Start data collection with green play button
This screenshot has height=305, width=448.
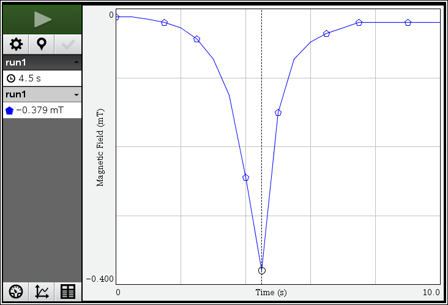pyautogui.click(x=42, y=19)
